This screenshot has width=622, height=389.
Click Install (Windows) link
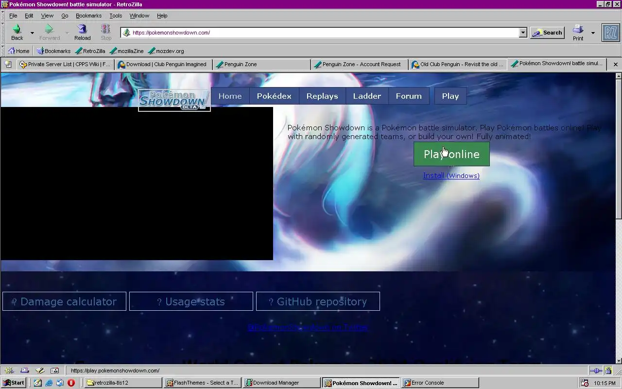tap(451, 176)
